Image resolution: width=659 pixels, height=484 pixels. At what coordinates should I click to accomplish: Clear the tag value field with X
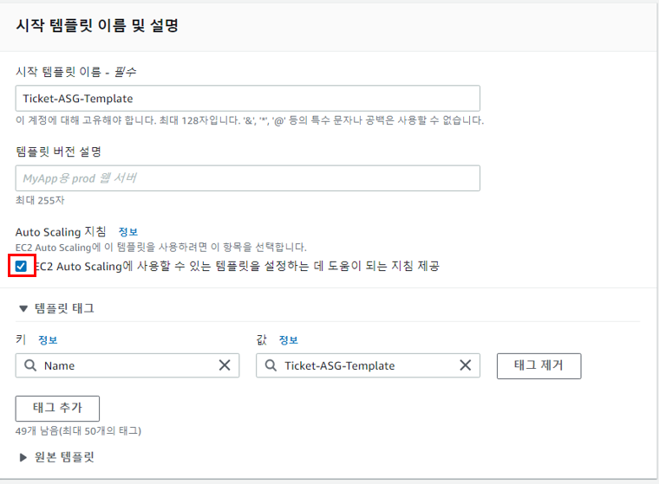point(466,365)
